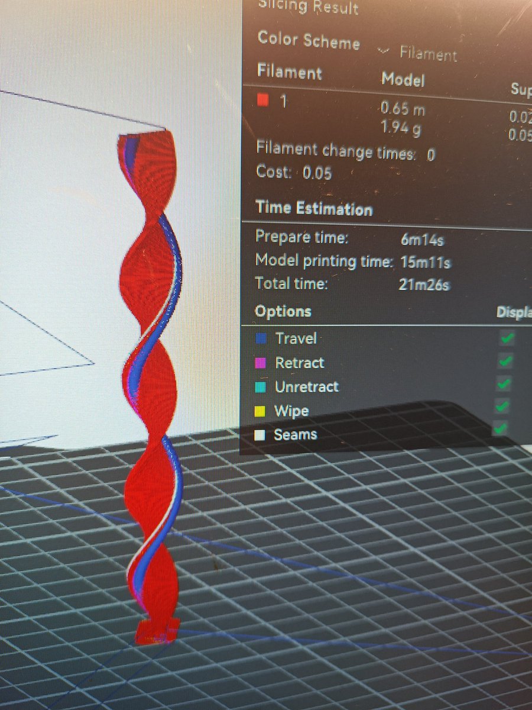
Task: Toggle the Travel display checkbox
Action: click(507, 338)
